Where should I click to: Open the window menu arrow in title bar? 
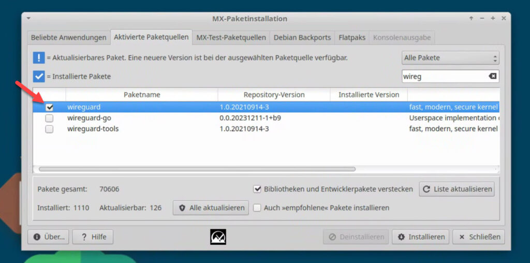click(28, 19)
